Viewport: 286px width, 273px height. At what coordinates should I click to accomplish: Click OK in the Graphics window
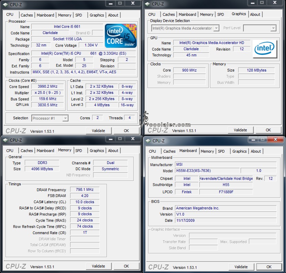[268, 130]
